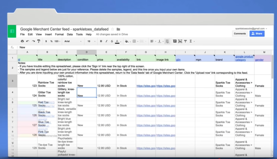Open the Arial font family dropdown
277x159 pixels.
click(x=73, y=41)
